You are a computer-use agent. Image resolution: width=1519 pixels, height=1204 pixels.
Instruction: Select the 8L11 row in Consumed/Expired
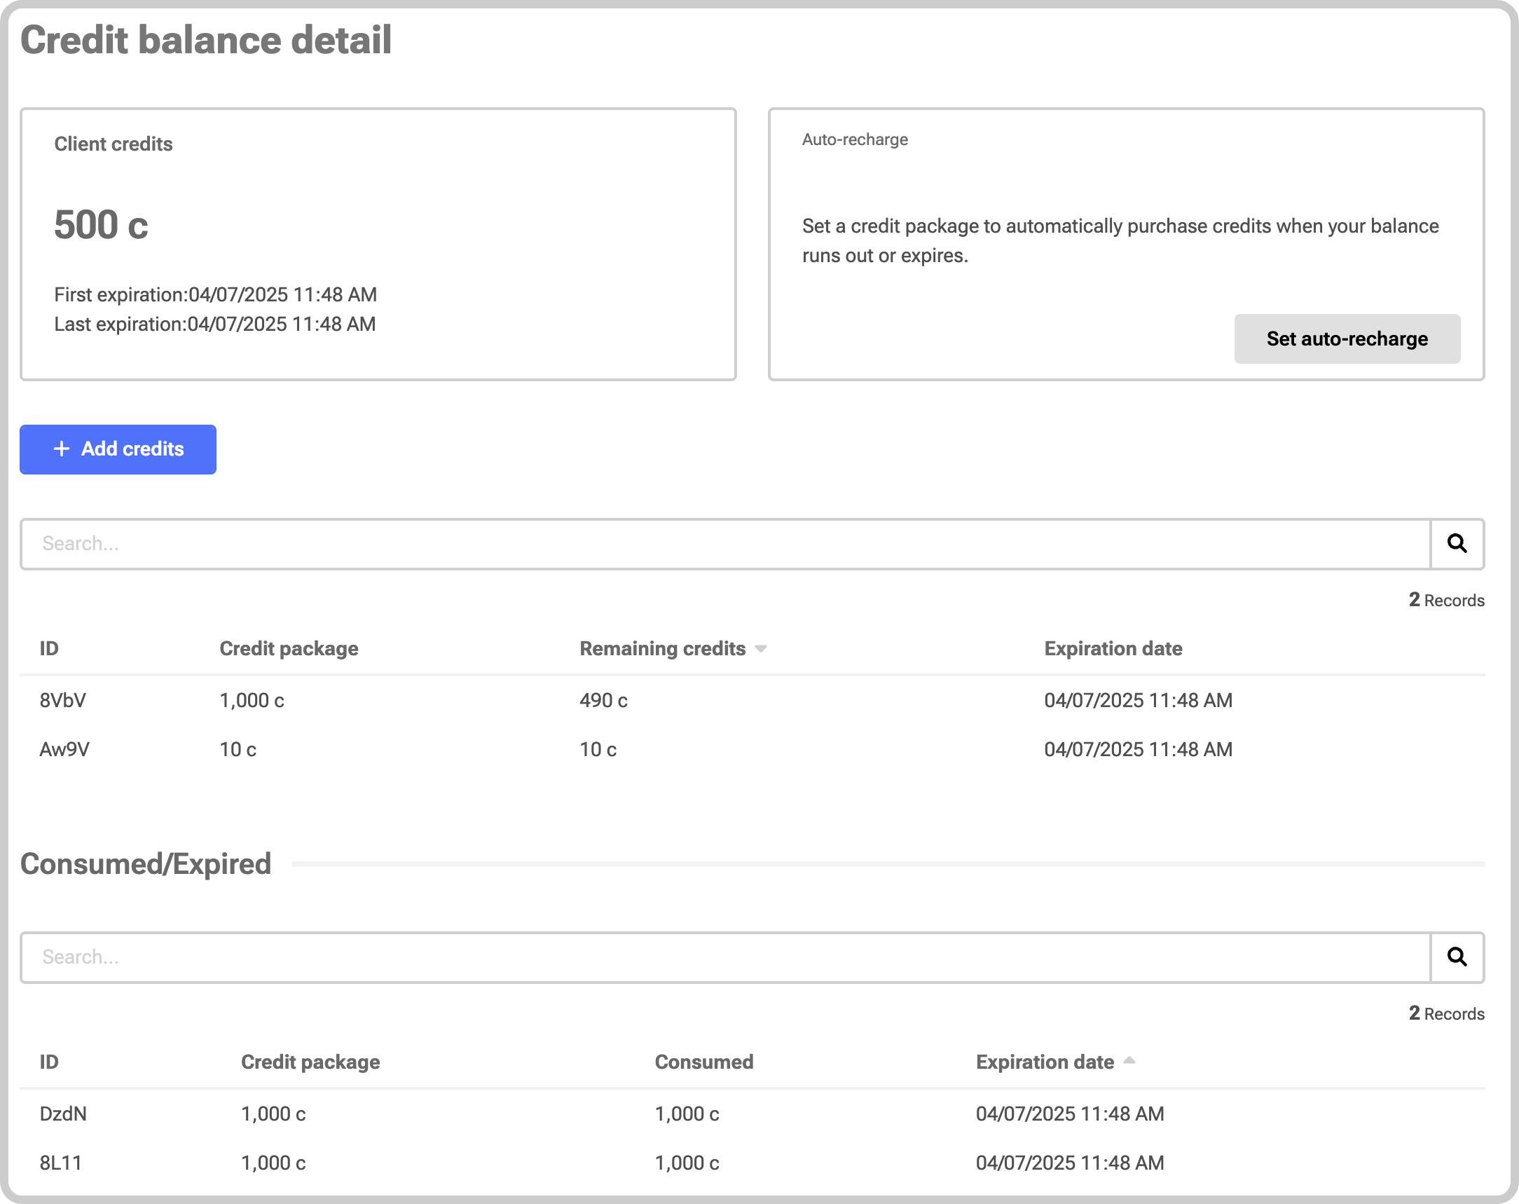point(752,1163)
